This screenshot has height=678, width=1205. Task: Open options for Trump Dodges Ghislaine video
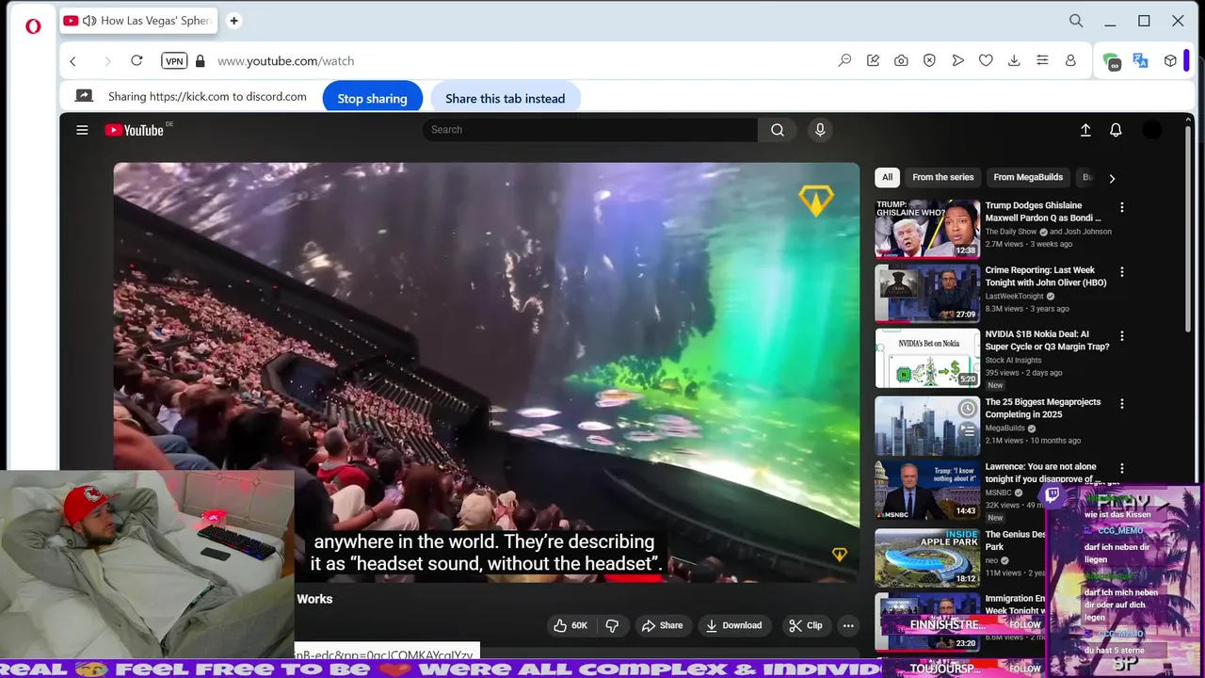click(x=1121, y=207)
